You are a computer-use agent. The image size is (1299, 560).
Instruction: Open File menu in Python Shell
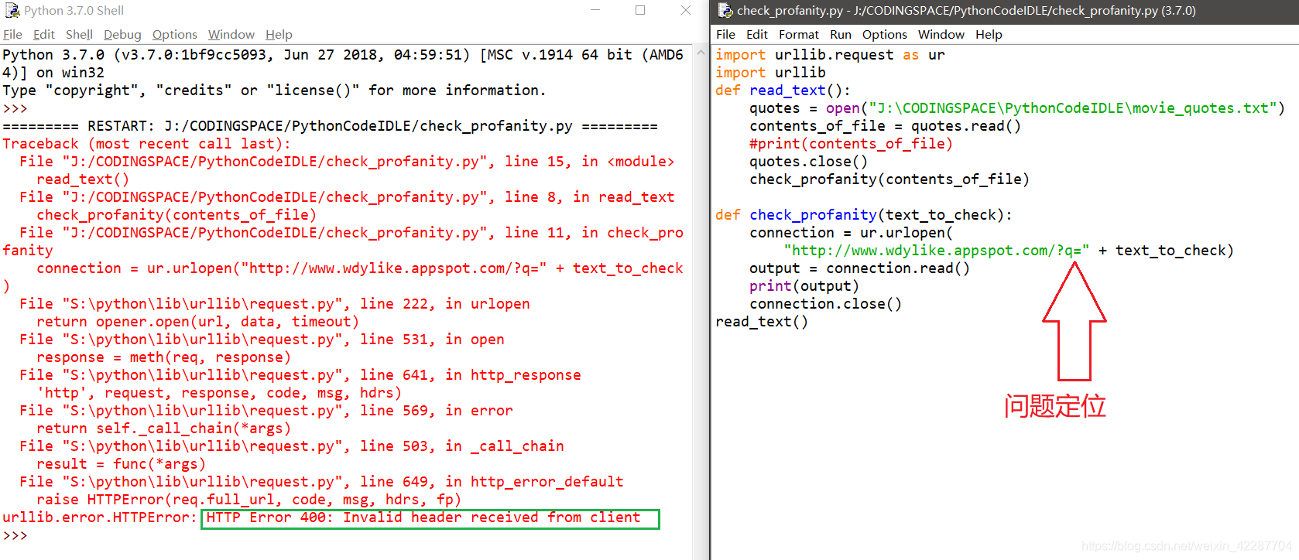12,34
